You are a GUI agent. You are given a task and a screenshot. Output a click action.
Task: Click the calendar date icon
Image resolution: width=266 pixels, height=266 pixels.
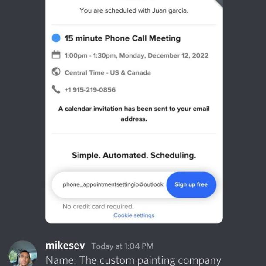pos(56,55)
